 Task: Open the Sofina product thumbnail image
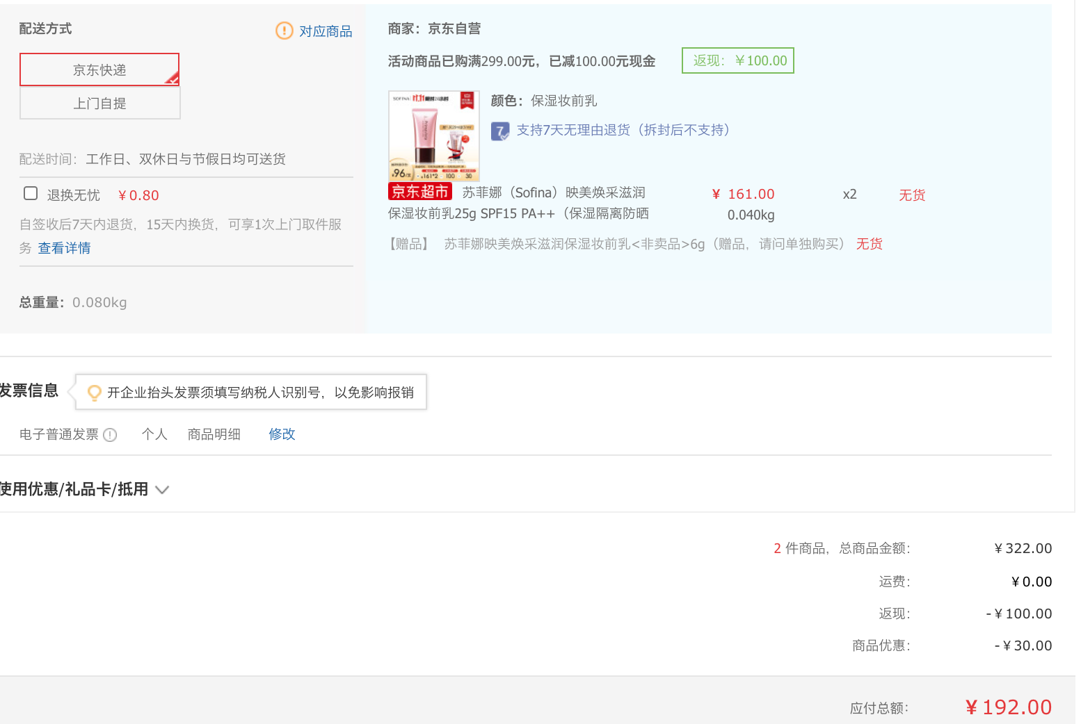(434, 135)
